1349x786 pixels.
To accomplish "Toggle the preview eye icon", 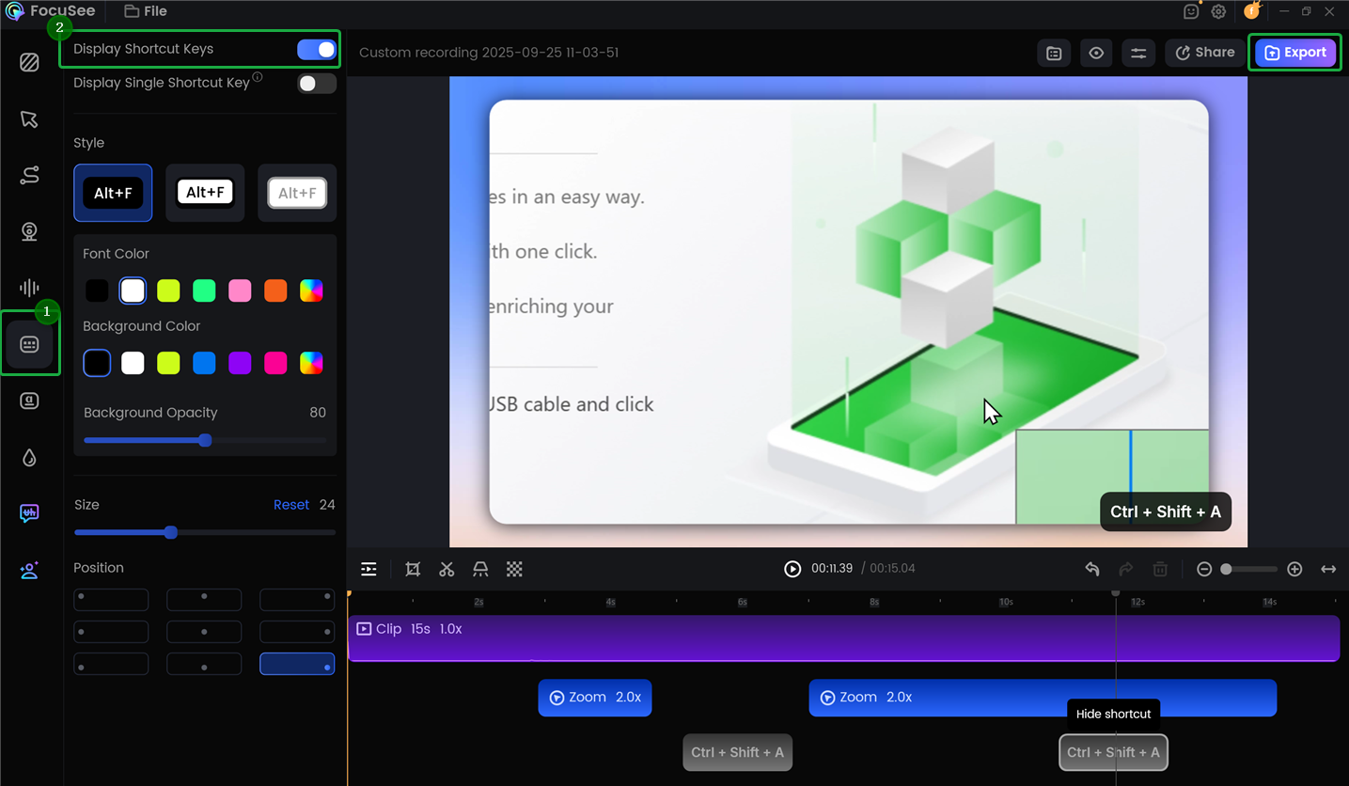I will [x=1096, y=53].
